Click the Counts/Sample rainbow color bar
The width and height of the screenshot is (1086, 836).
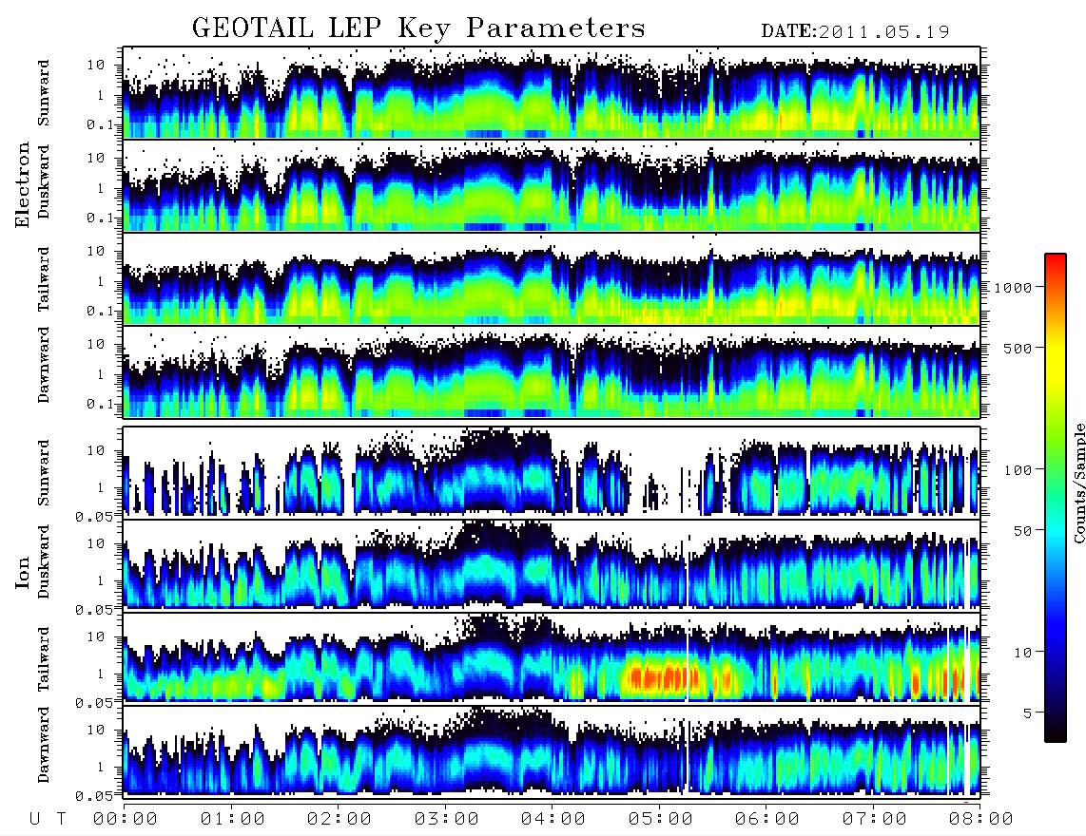(1056, 498)
